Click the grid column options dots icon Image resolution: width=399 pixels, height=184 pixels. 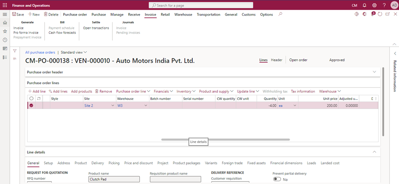click(x=376, y=99)
